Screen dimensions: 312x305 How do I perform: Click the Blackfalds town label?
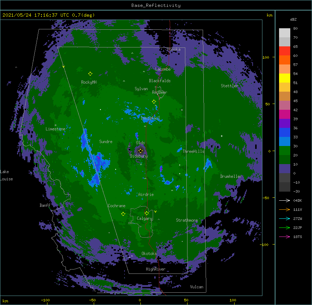pyautogui.click(x=160, y=81)
